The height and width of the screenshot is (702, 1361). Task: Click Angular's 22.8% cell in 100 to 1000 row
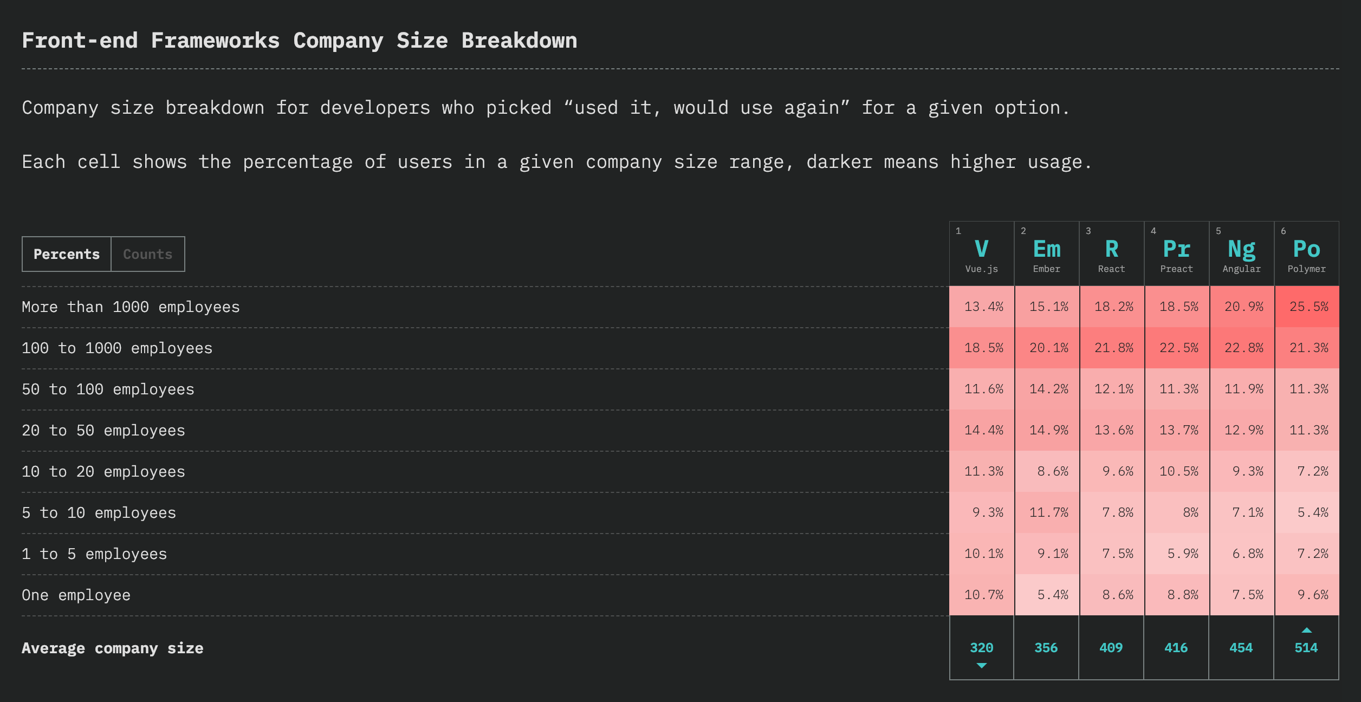coord(1241,348)
